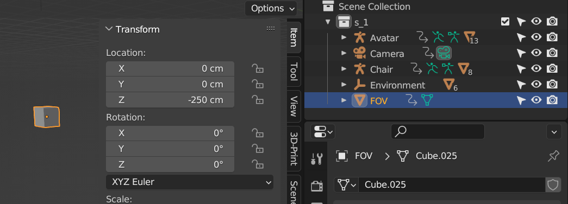
Task: Toggle selectability of the s_1 collection
Action: coord(521,22)
